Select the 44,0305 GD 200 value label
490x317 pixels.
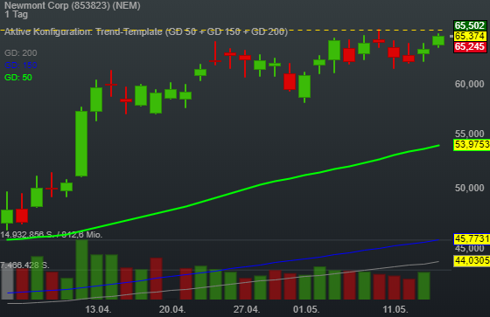[x=472, y=260]
